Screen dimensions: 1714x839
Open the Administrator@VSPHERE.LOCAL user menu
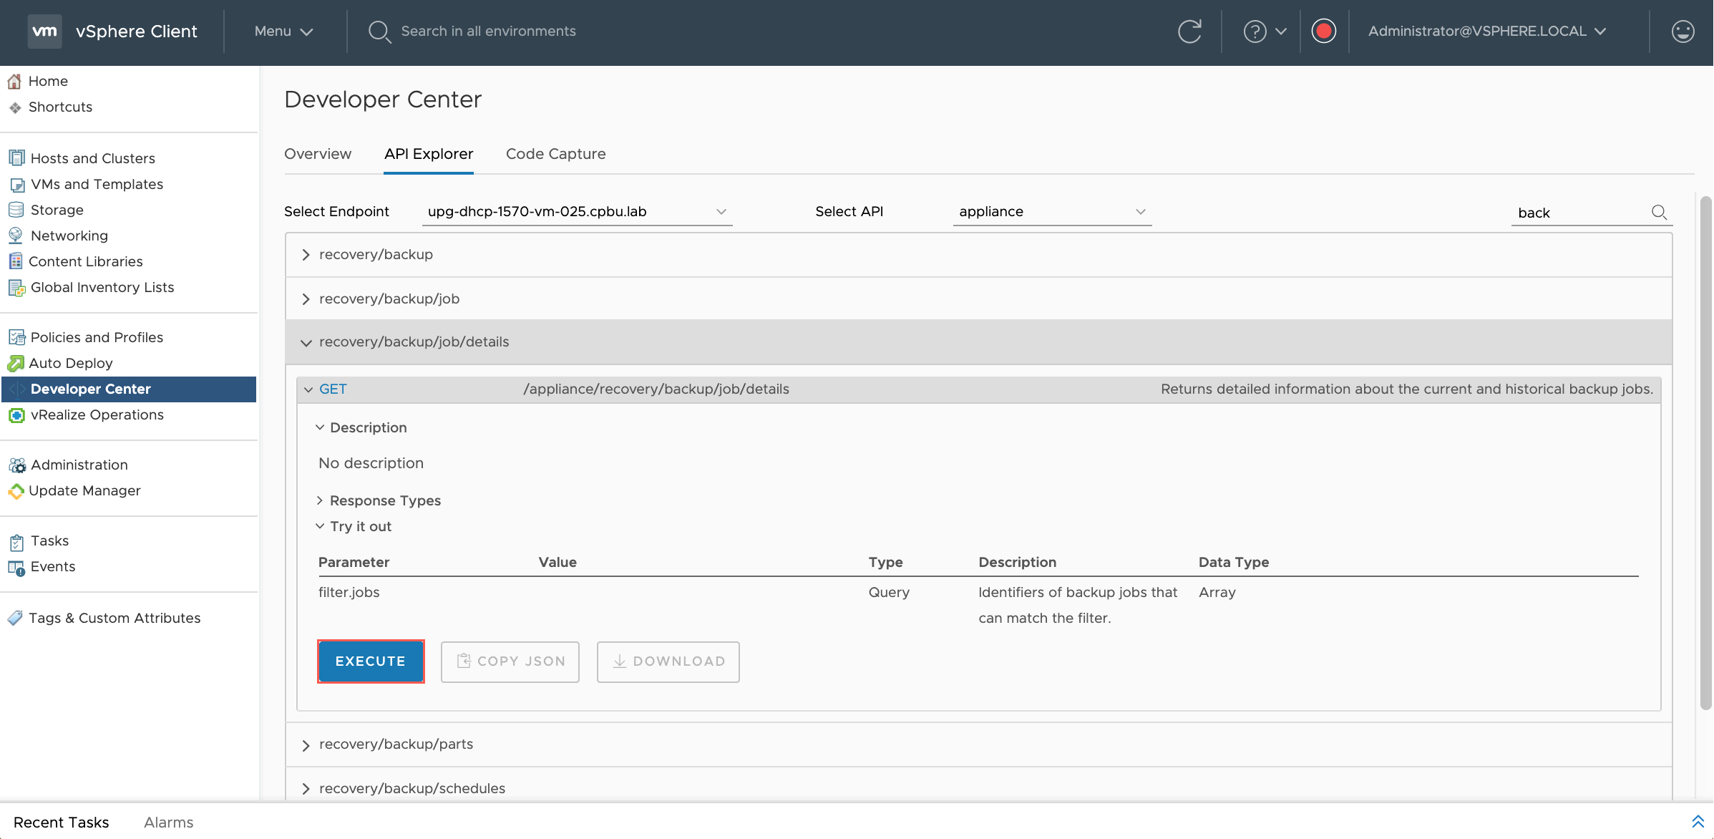tap(1487, 31)
